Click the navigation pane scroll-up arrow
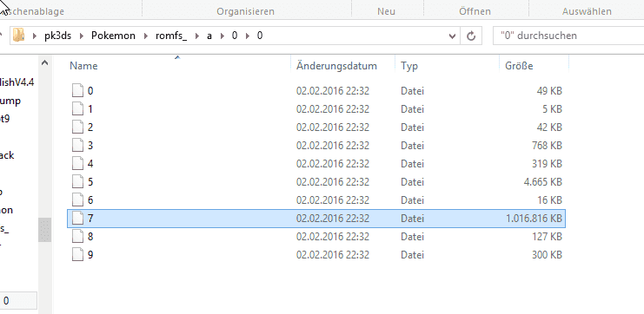Screen dimensions: 644x314 [x=45, y=62]
